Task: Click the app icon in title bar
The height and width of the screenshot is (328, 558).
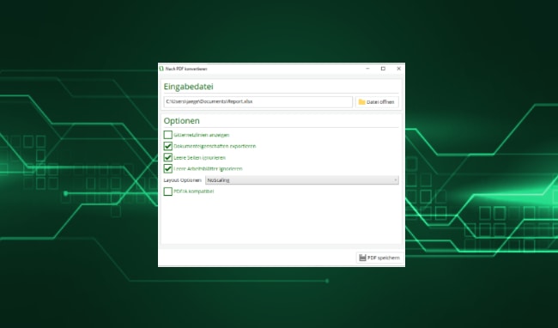Action: (161, 69)
